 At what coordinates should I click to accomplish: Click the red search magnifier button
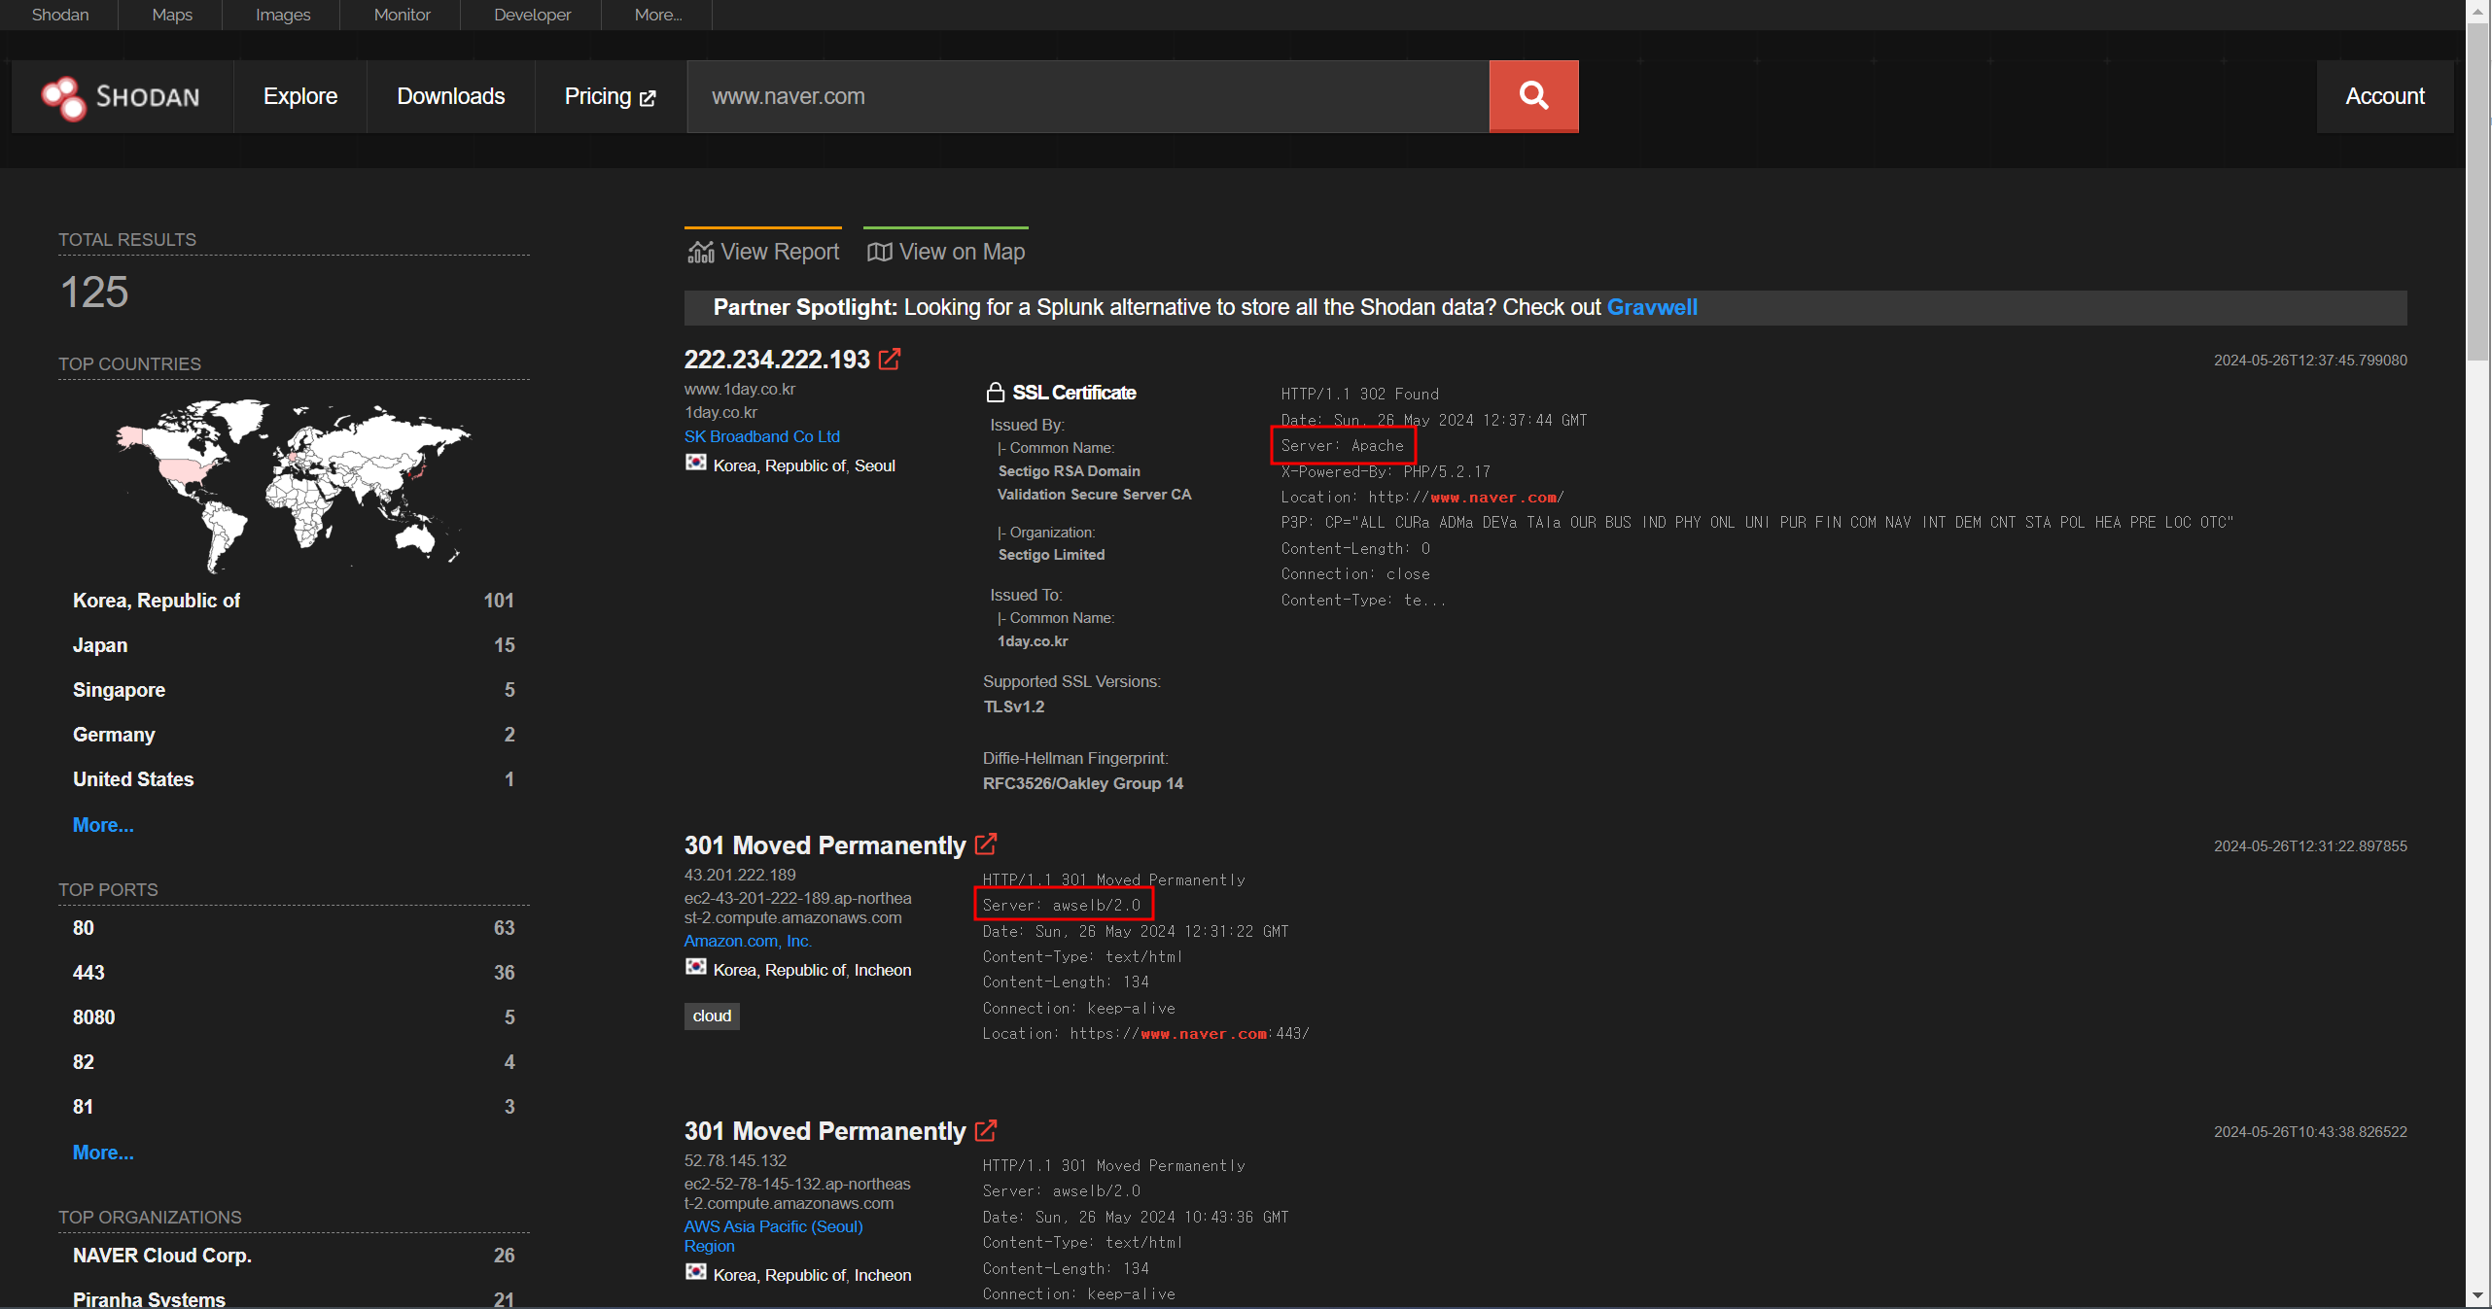[x=1533, y=96]
